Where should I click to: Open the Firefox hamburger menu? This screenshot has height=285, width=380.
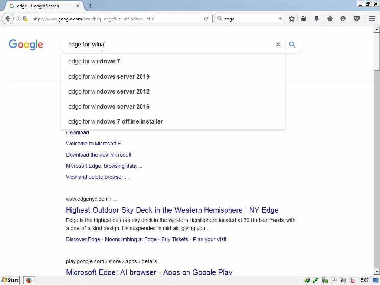click(x=372, y=19)
